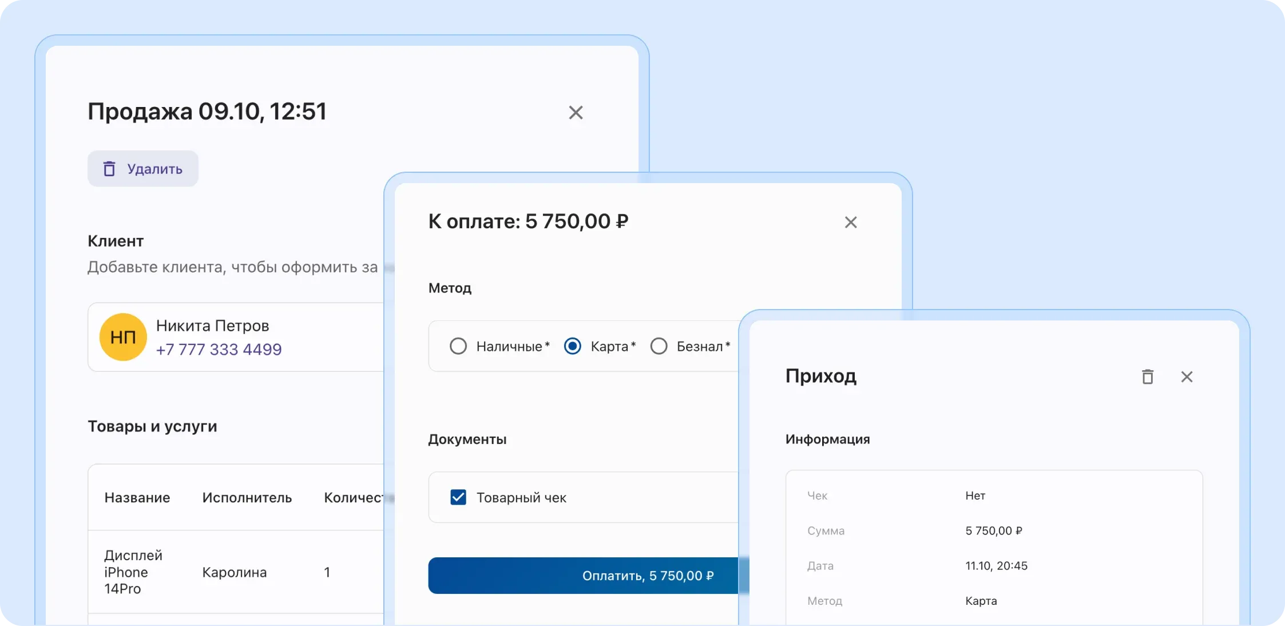Click the Исполнитель column header
Viewport: 1285px width, 626px height.
click(247, 497)
